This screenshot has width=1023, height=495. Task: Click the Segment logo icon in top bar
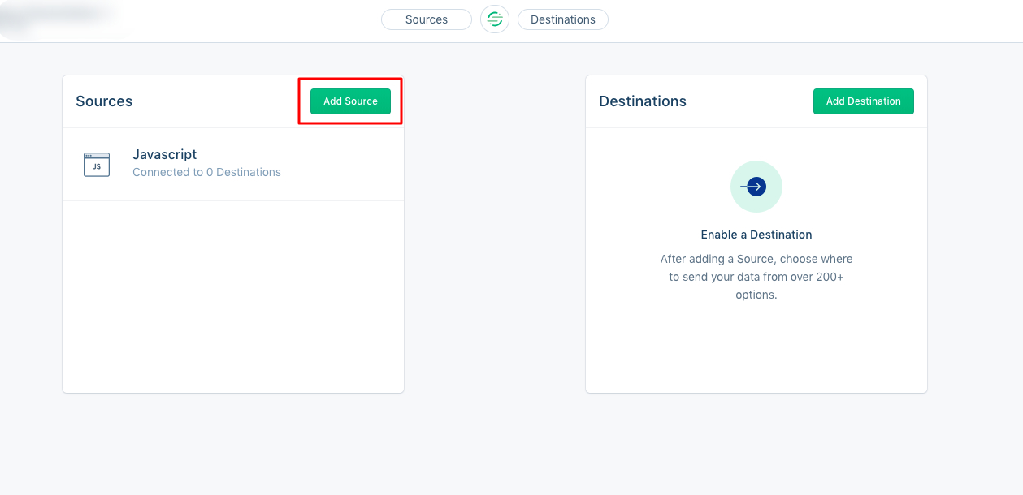click(494, 19)
